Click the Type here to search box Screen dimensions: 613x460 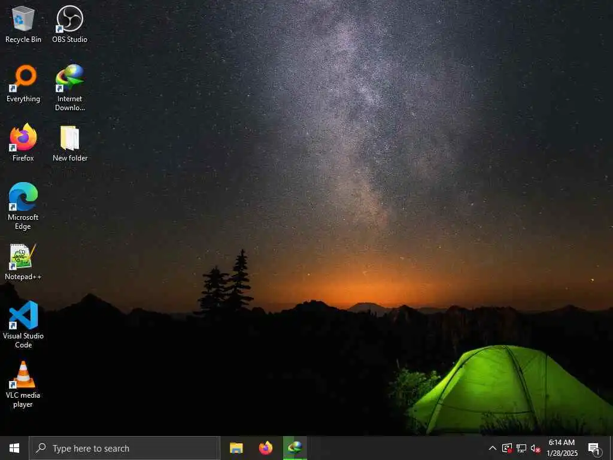point(125,448)
